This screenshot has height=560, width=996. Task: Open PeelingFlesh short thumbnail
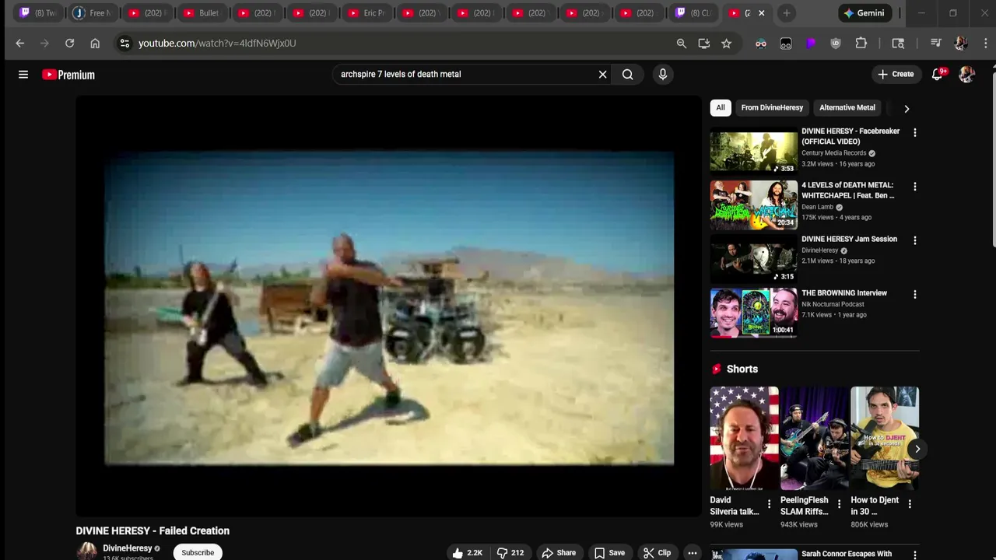[x=815, y=438]
